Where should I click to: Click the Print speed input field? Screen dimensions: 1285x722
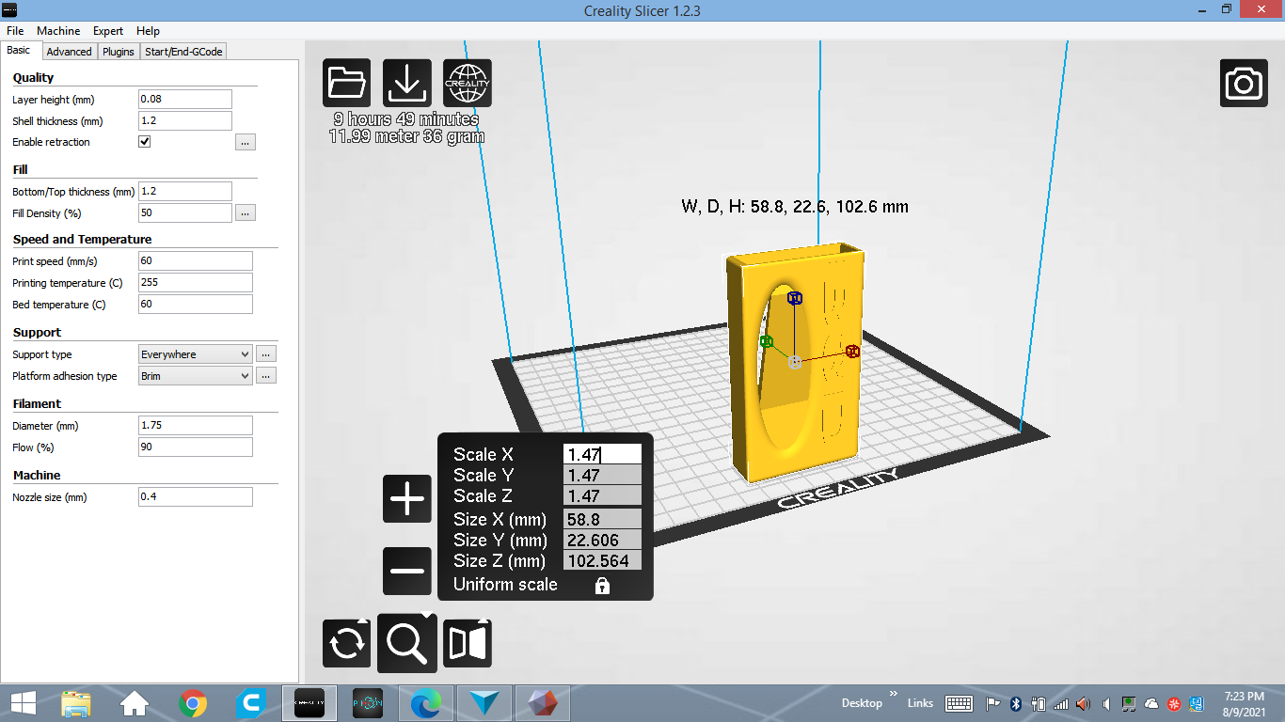[196, 260]
